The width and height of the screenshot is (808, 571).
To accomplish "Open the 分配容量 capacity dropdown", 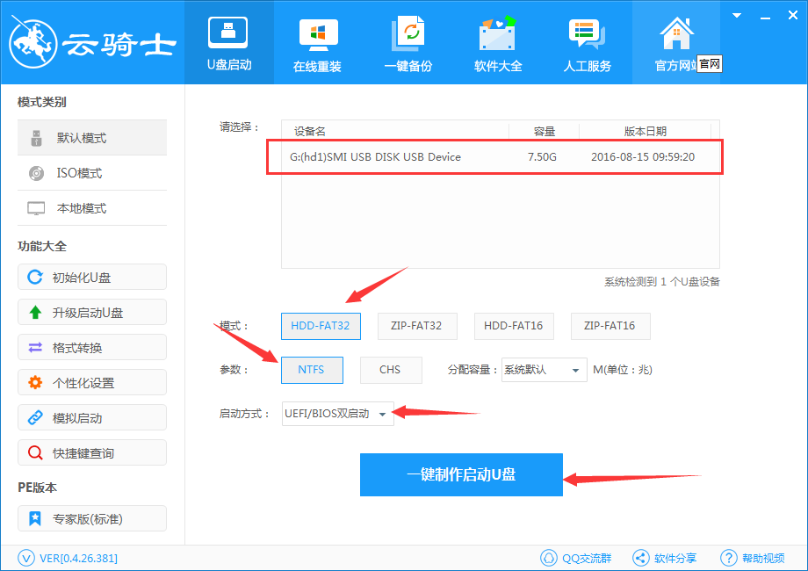I will coord(544,370).
